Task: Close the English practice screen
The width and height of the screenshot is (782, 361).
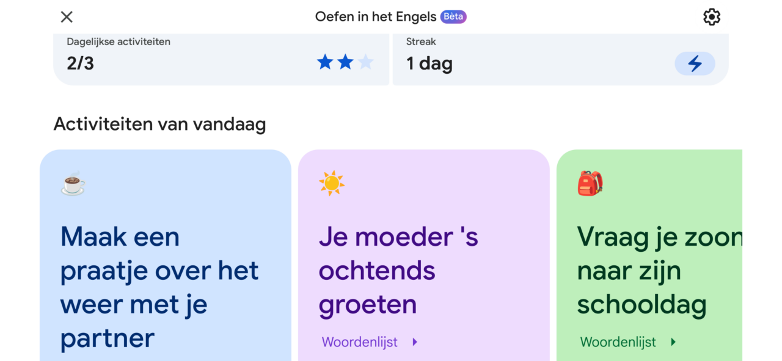Action: point(67,17)
